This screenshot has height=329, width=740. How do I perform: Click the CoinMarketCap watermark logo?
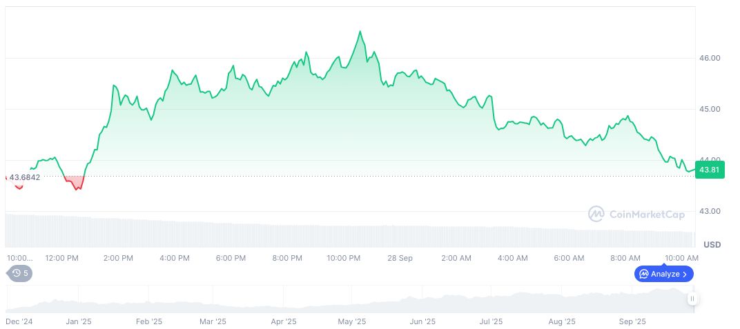(636, 215)
